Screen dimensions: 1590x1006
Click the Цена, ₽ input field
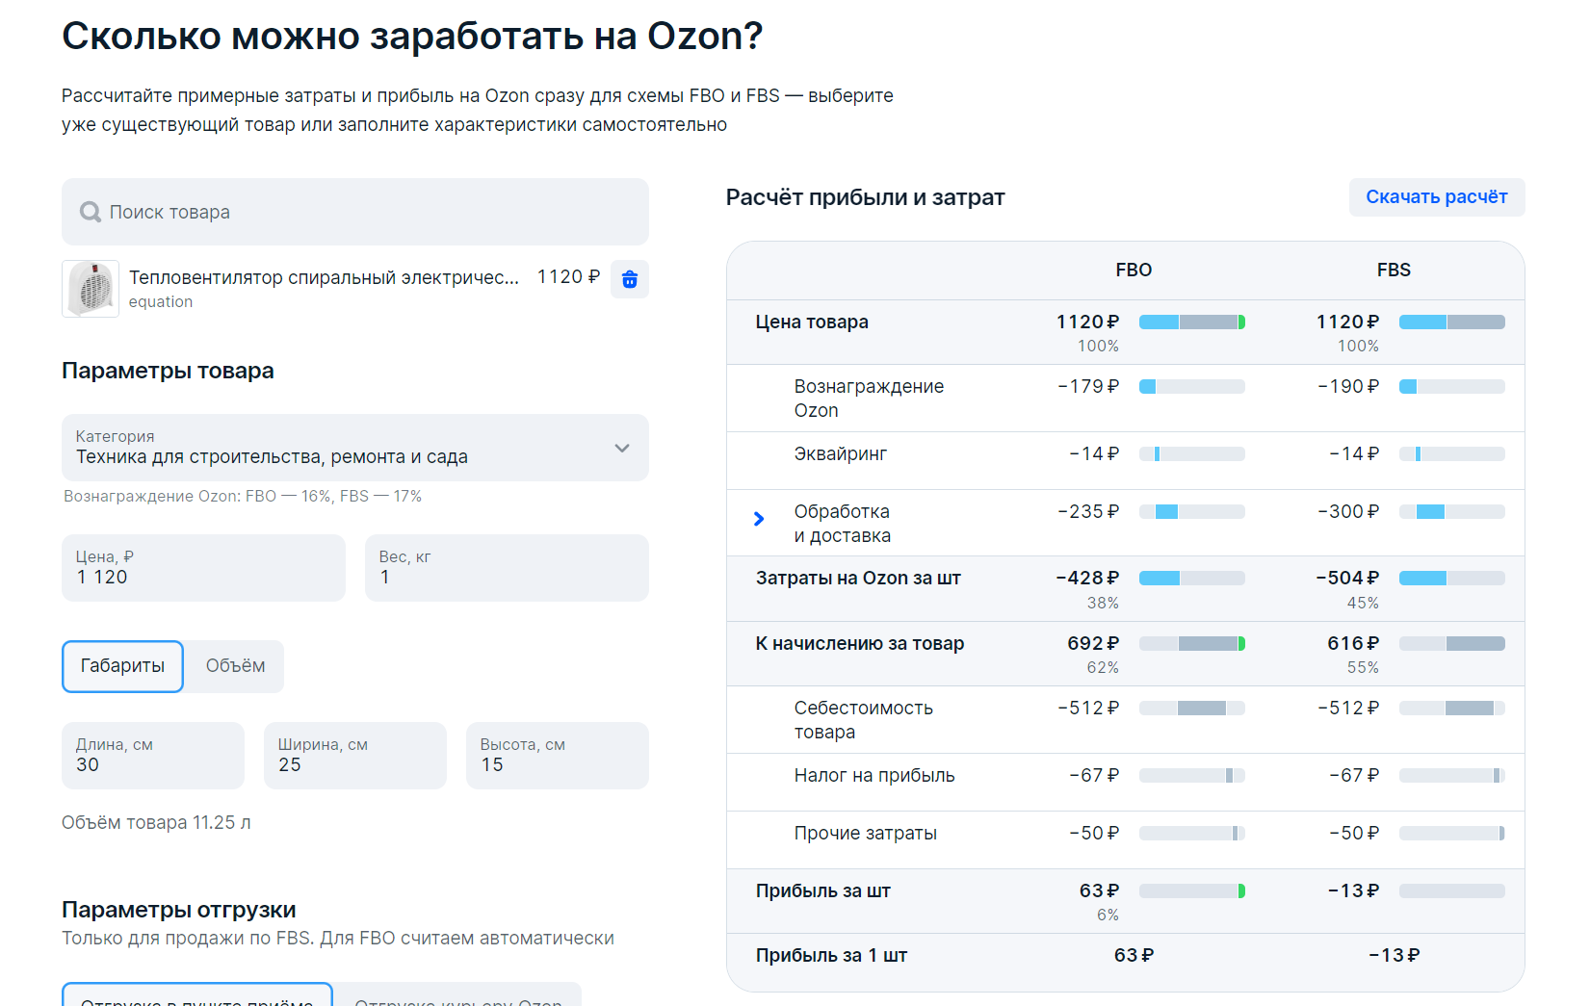tap(203, 568)
